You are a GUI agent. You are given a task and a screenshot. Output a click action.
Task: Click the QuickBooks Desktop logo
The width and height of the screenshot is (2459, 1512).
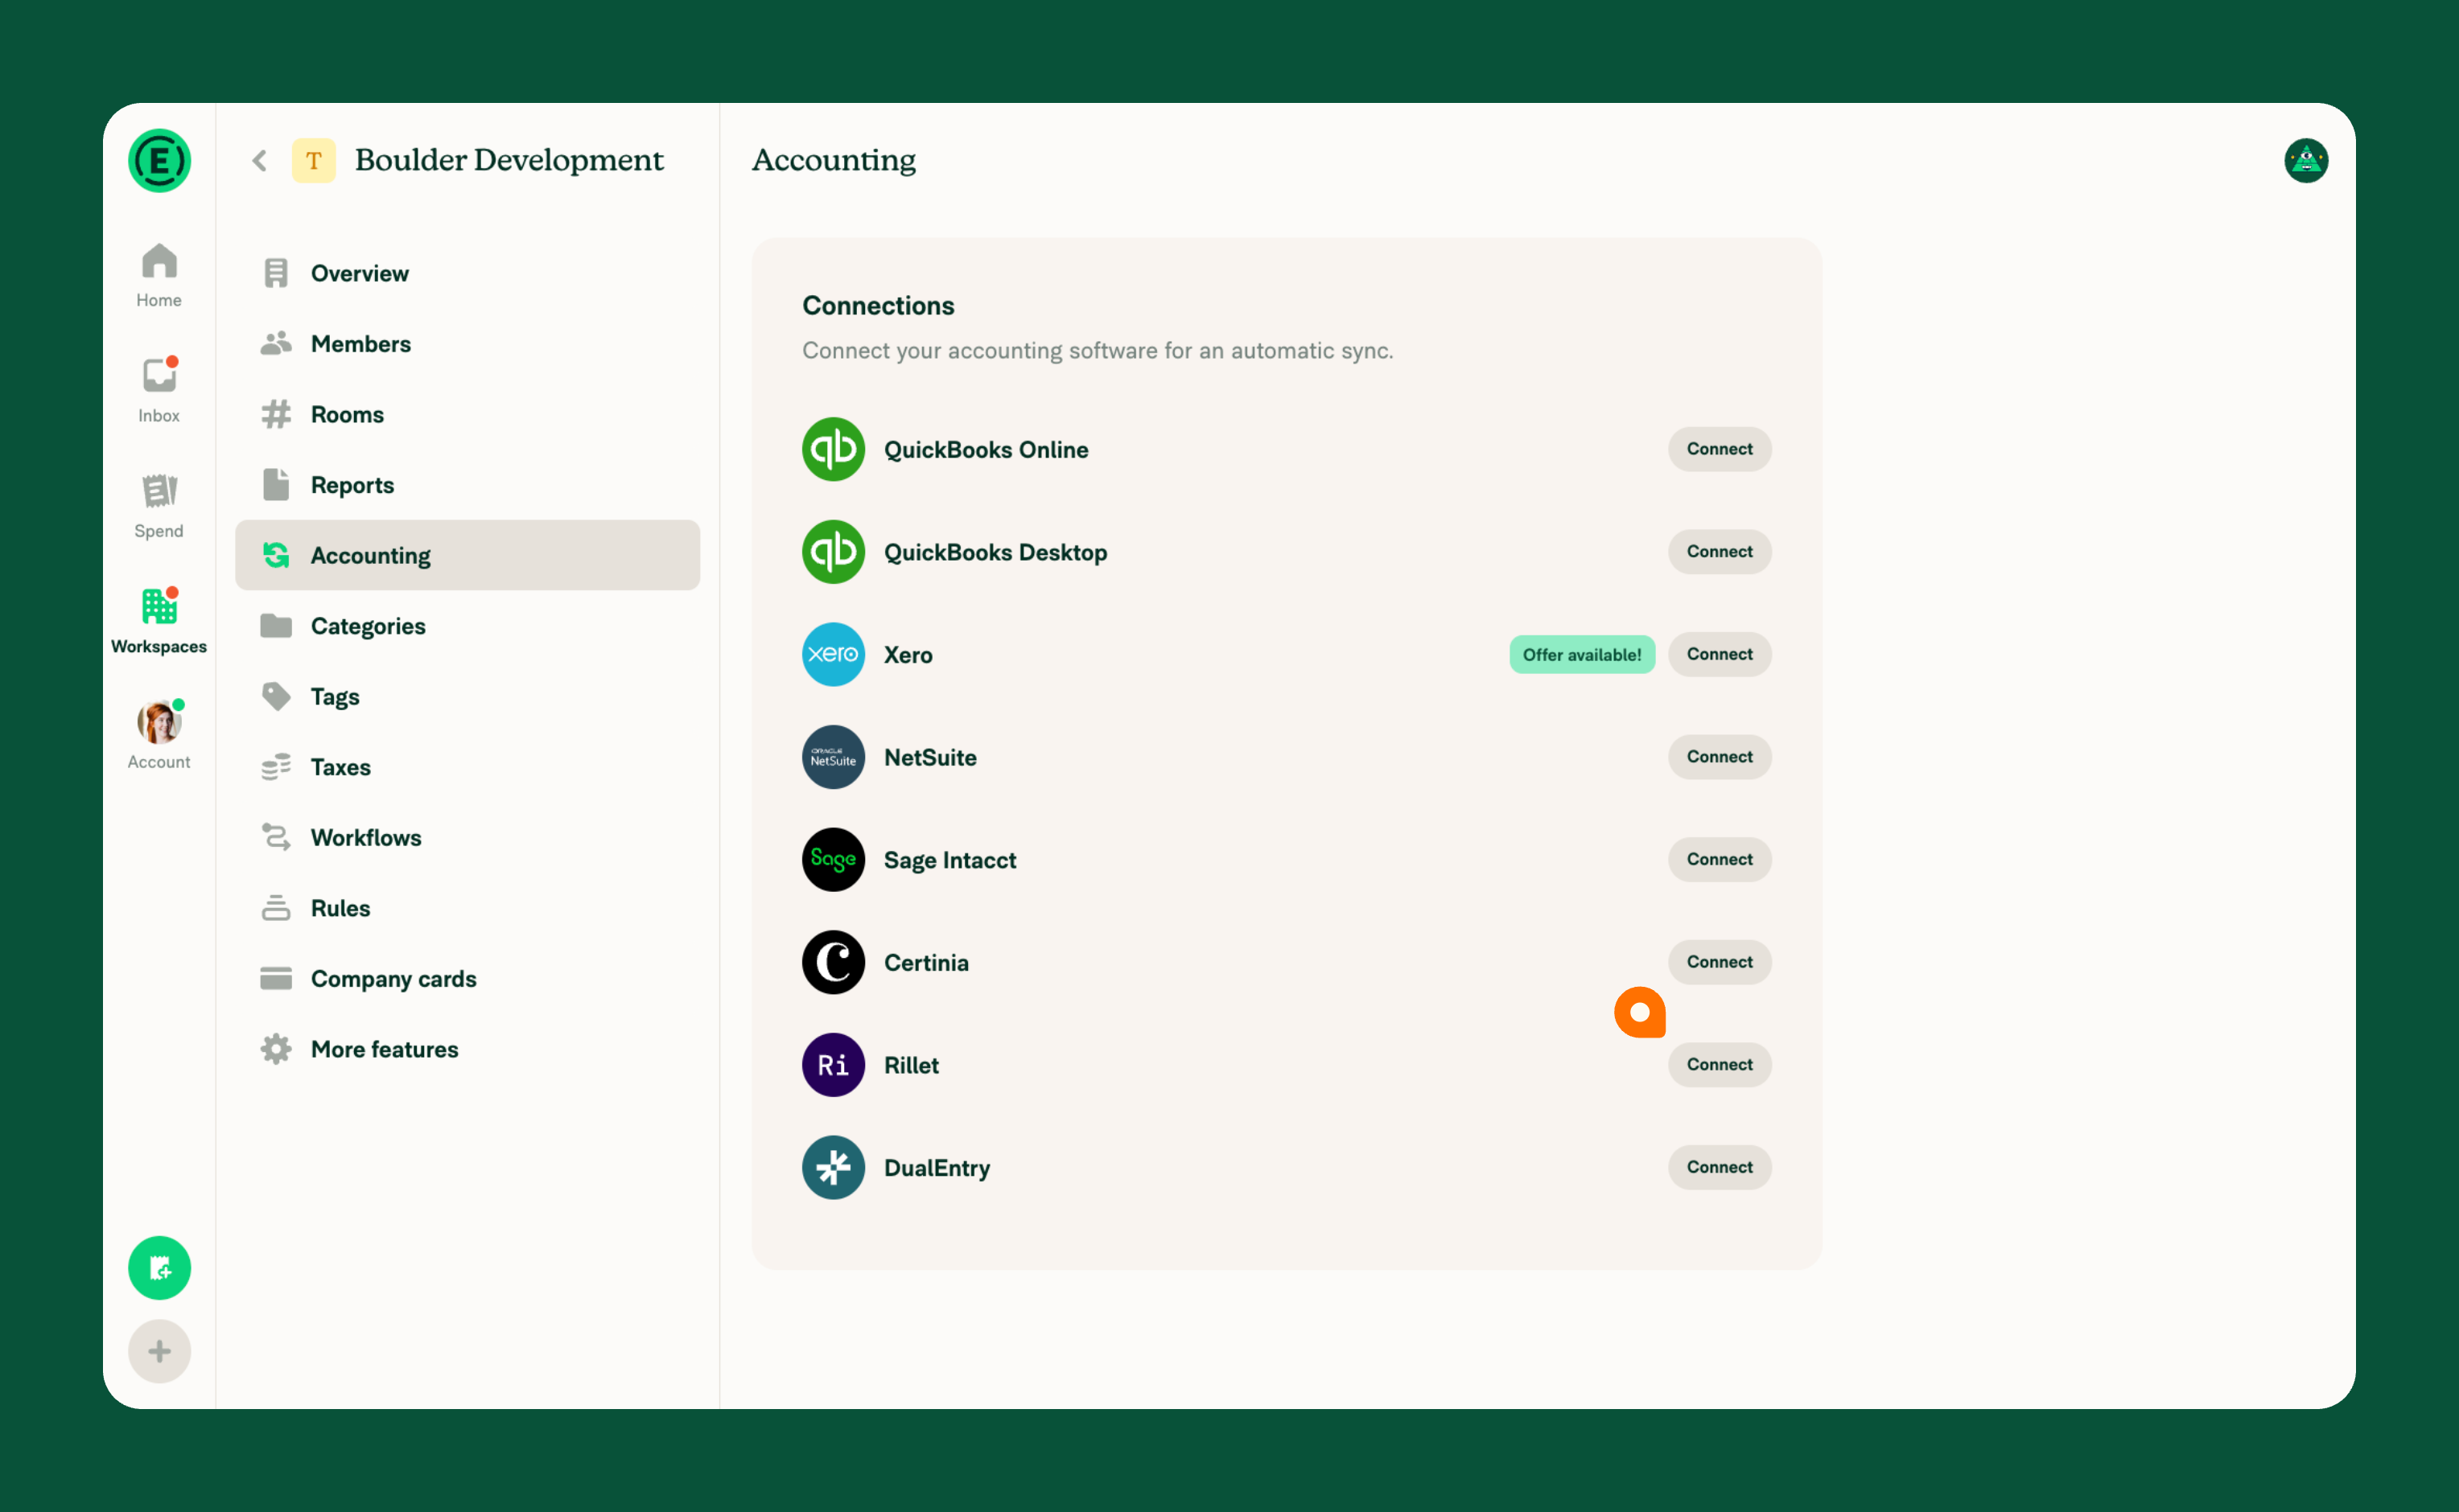coord(834,552)
